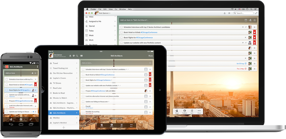
Task: Star the 'Schedule Interviews' task on the laptop
Action: point(255,27)
